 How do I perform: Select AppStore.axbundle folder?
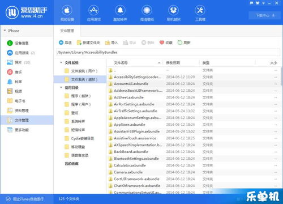click(x=194, y=125)
